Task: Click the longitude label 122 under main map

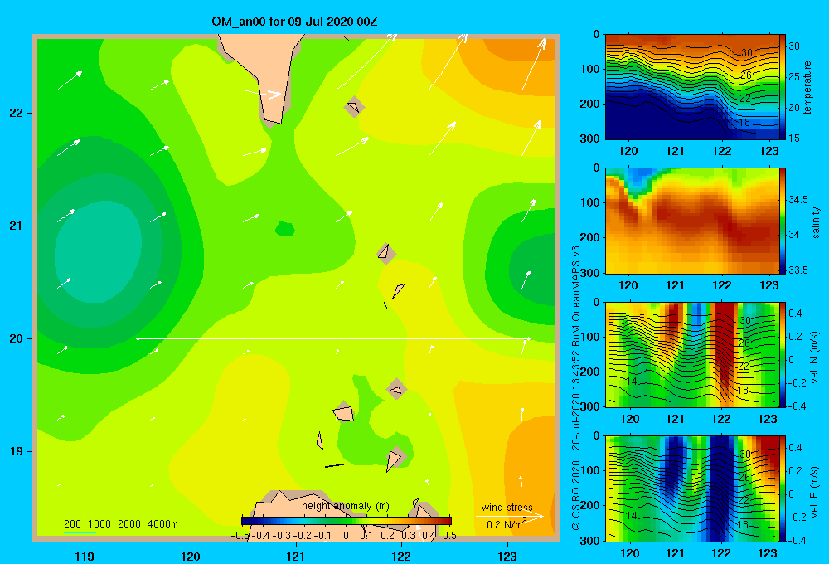Action: tap(401, 556)
